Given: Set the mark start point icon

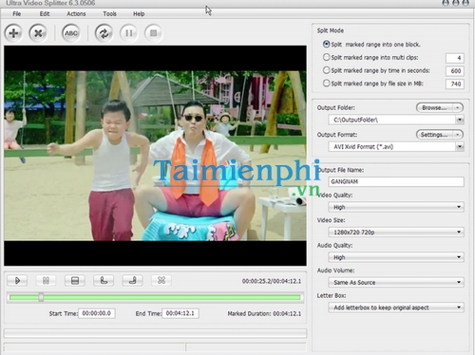Looking at the screenshot, I should [x=104, y=281].
